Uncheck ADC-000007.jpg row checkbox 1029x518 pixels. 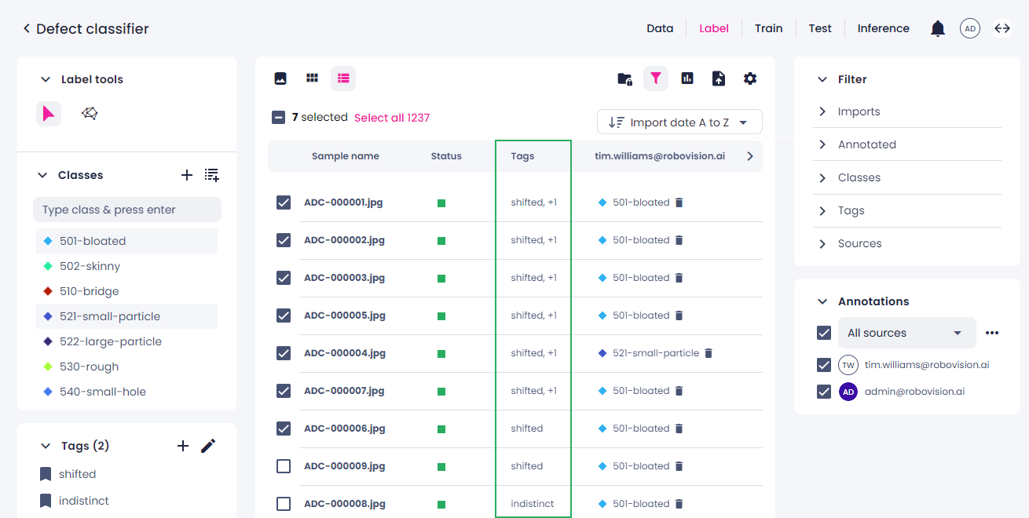pyautogui.click(x=284, y=391)
